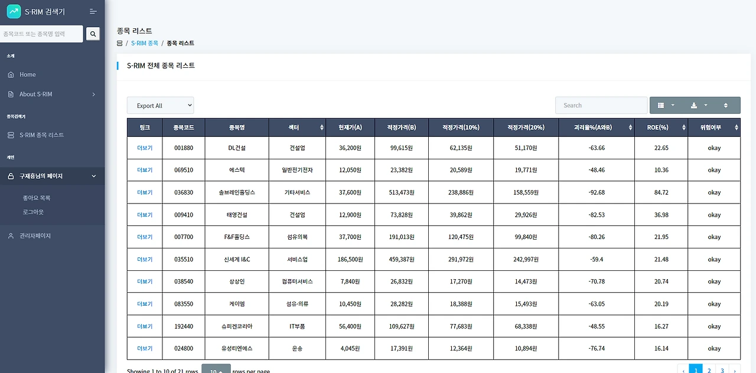Open the Export All dropdown
Viewport: 756px width, 373px height.
160,106
